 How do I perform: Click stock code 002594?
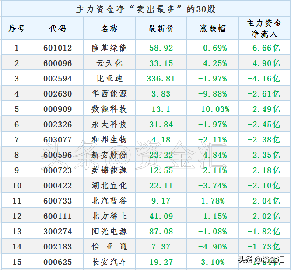click(x=58, y=79)
